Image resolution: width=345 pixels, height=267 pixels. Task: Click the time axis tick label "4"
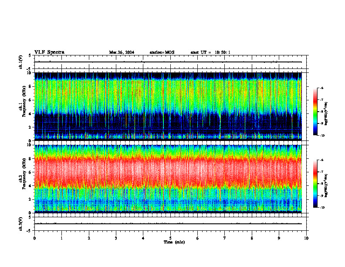pos(143,238)
